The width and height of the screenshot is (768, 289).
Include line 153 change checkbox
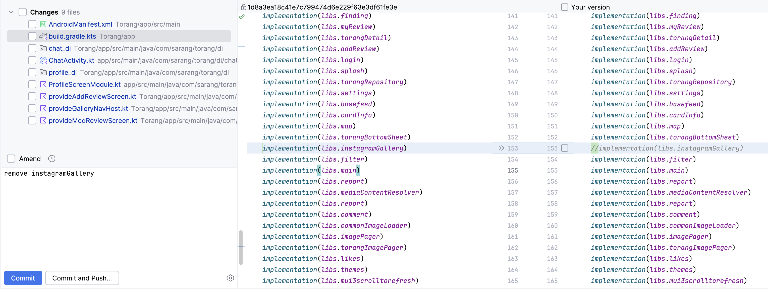(564, 148)
